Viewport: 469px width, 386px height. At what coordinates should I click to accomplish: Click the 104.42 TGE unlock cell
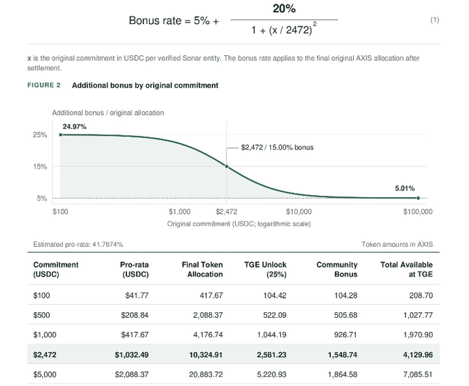pyautogui.click(x=275, y=296)
